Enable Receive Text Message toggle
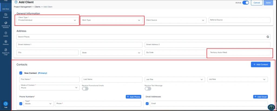 148,89
